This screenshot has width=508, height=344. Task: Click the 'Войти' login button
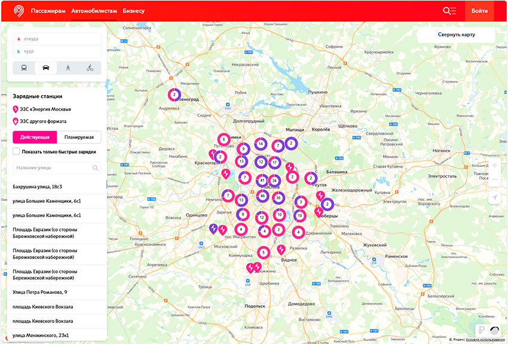tap(479, 11)
